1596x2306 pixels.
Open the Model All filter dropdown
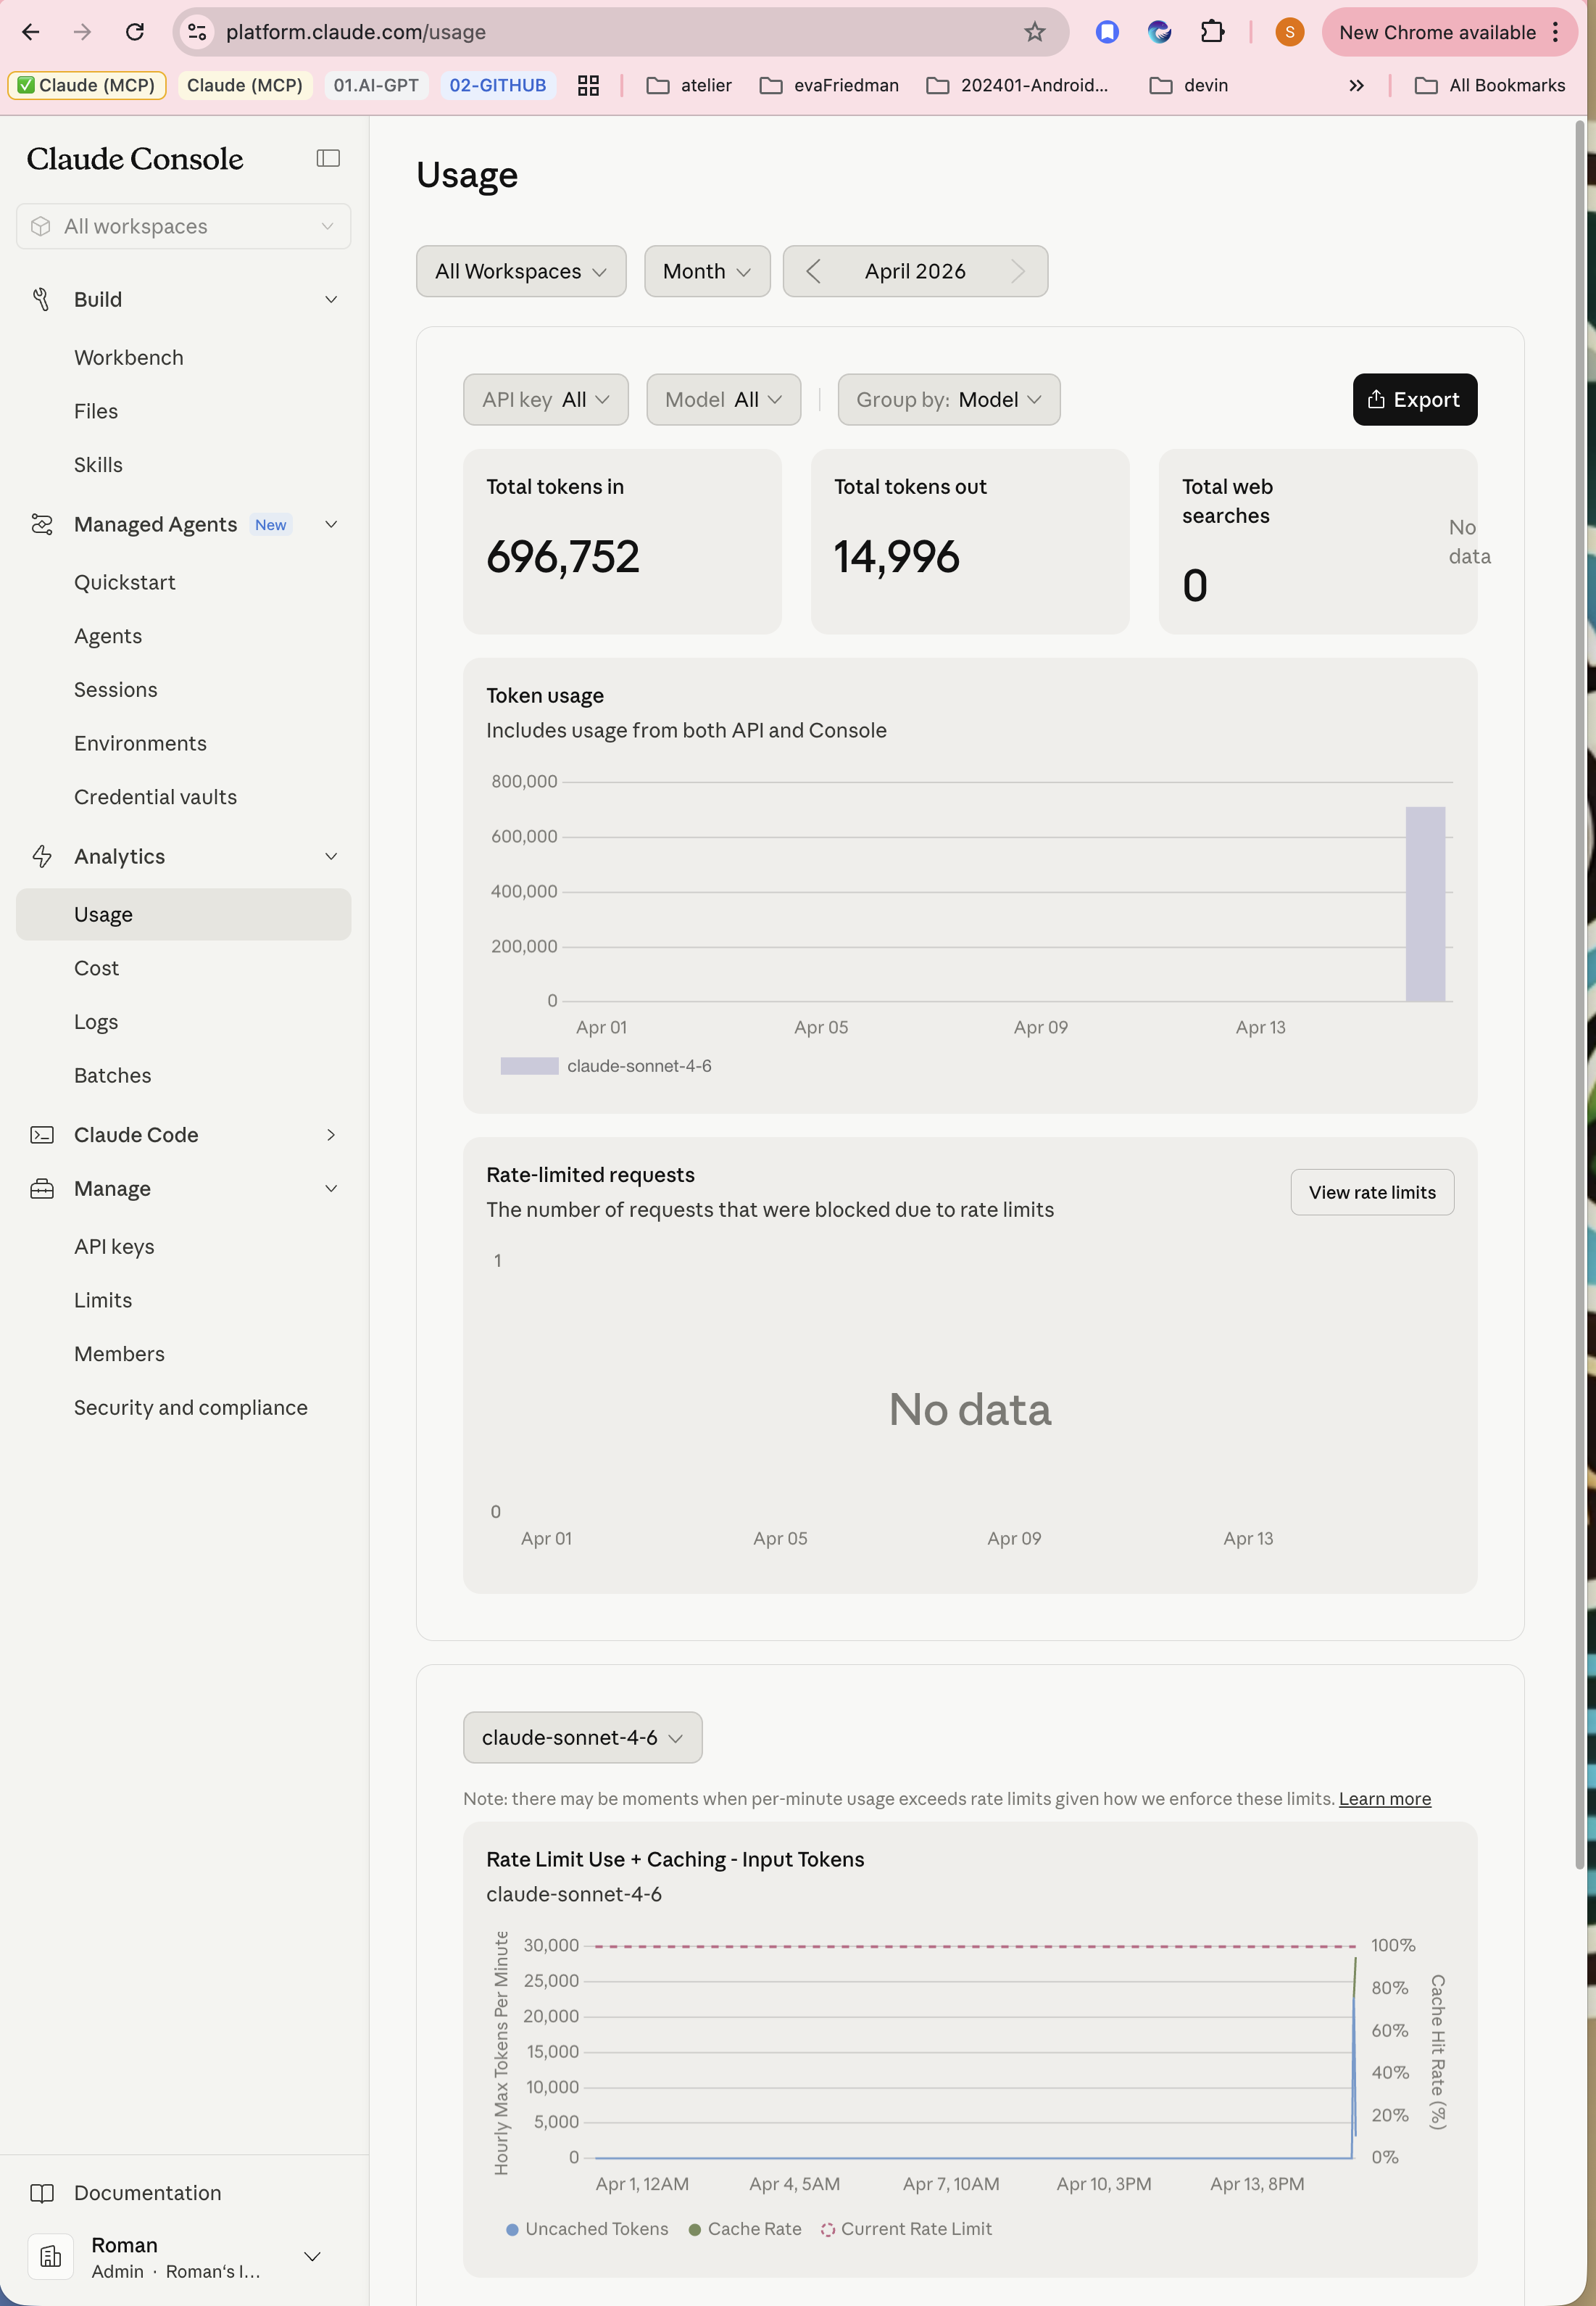pyautogui.click(x=724, y=399)
